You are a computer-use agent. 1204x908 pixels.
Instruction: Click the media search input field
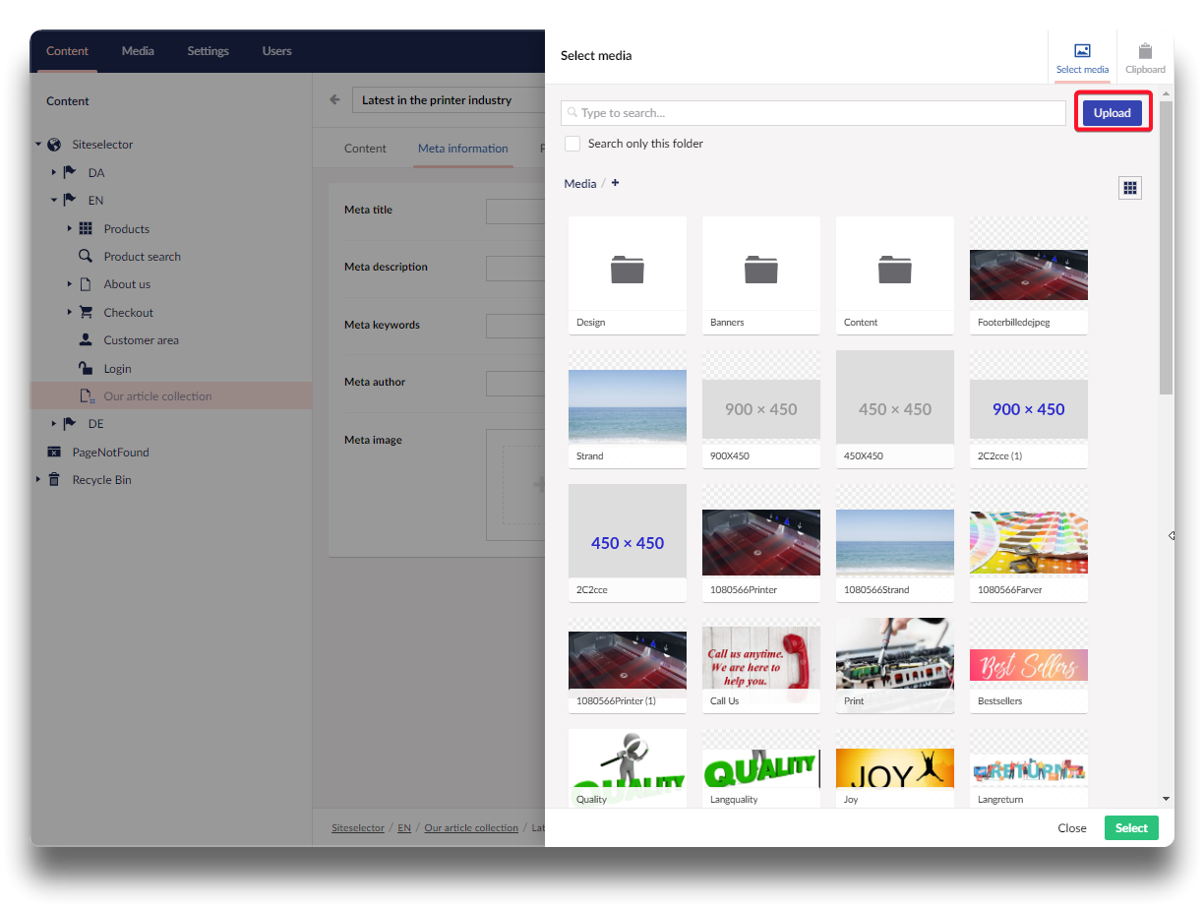813,113
